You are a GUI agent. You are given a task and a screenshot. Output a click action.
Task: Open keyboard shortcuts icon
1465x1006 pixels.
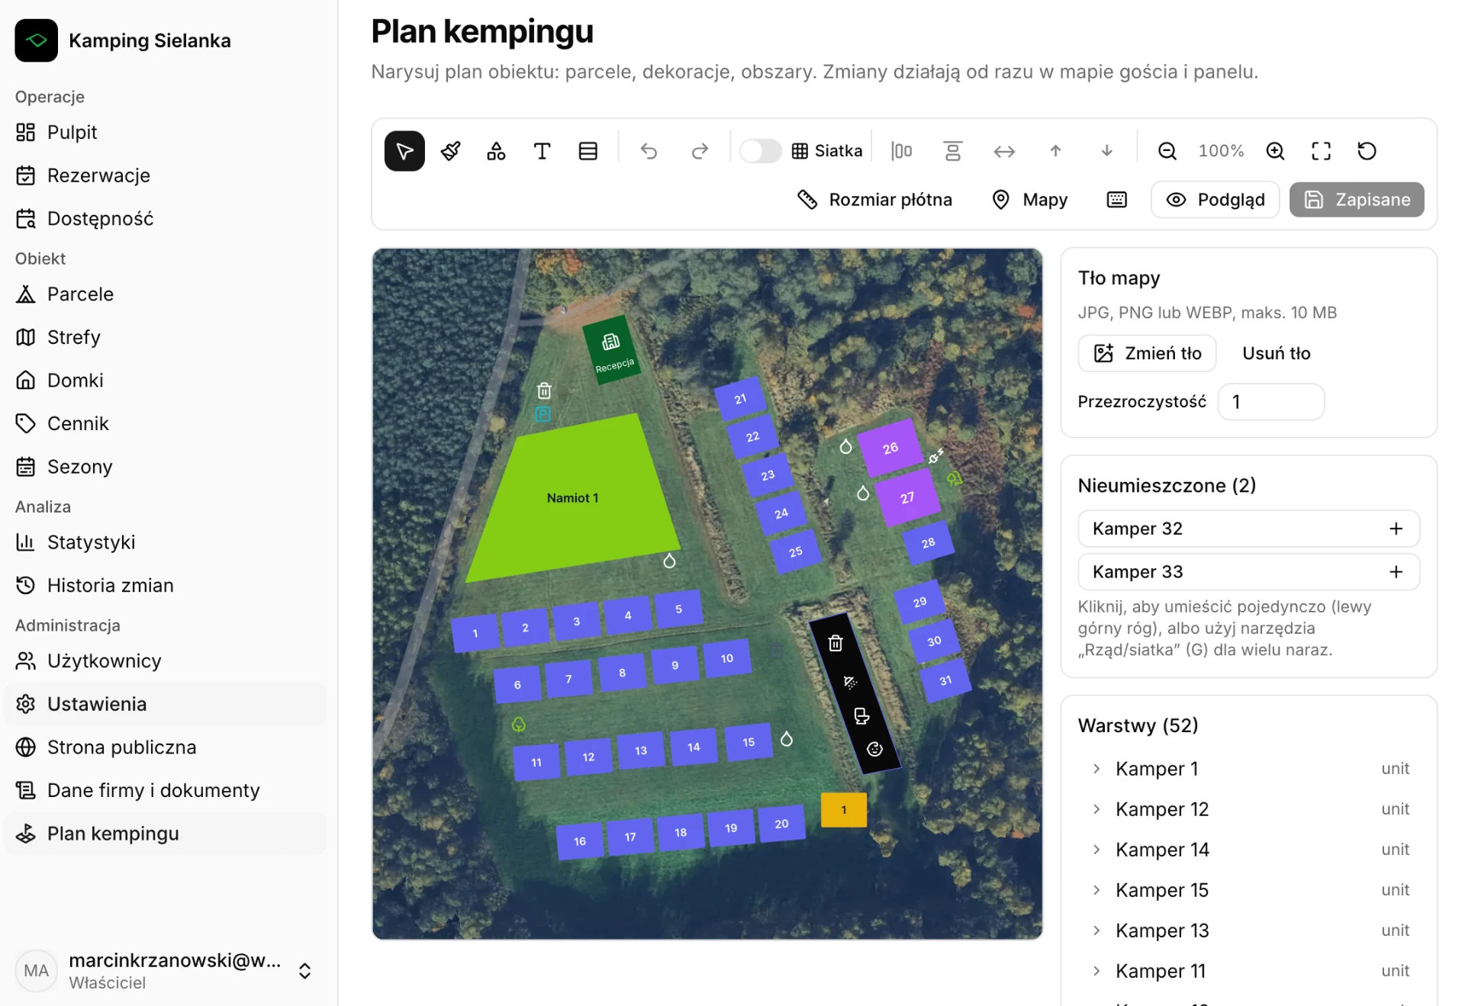[x=1117, y=200]
